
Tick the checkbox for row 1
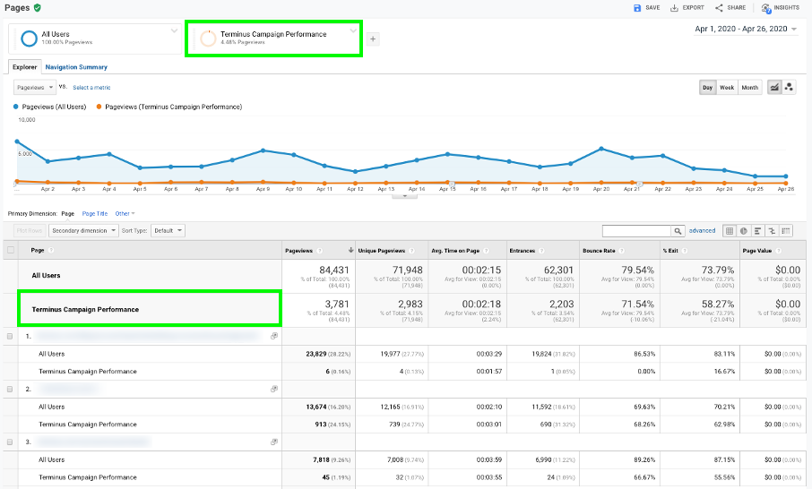point(10,337)
